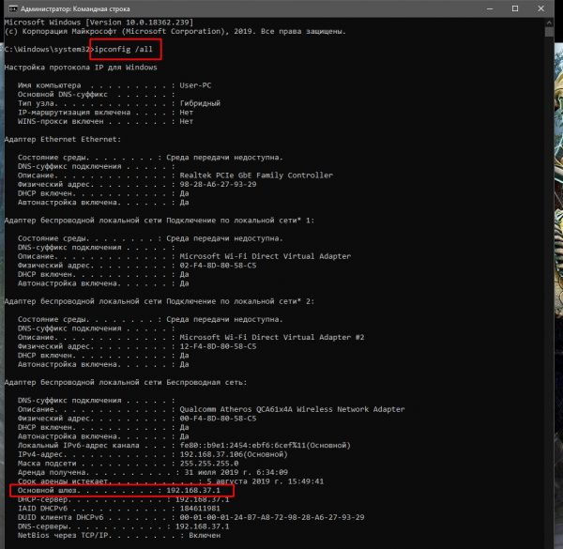Click the NetBios status 'Включен'
563x549 pixels.
point(205,535)
